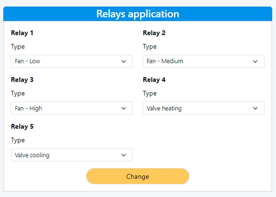Click the Type label under Relay 4
This screenshot has width=276, height=197.
150,94
